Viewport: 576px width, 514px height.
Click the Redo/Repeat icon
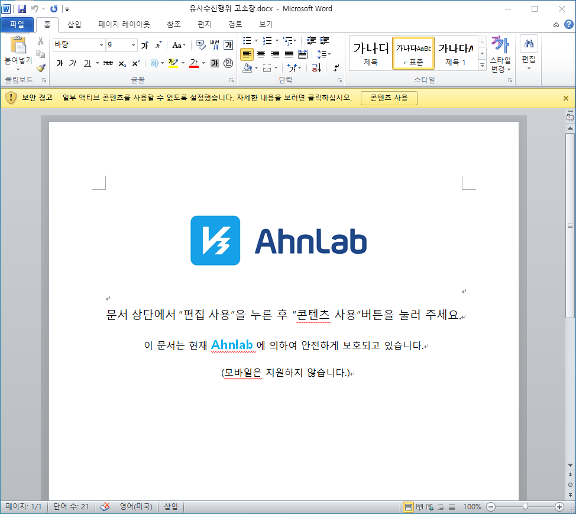(x=54, y=8)
